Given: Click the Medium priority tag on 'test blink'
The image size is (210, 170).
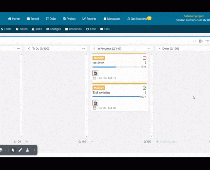Looking at the screenshot, I should [99, 58].
